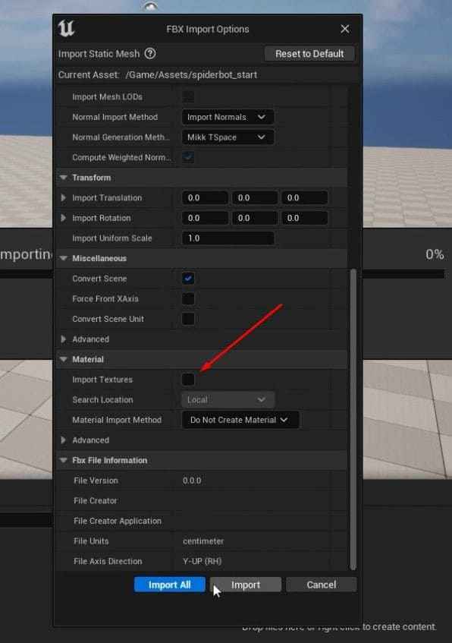Edit Import Rotation middle value field
This screenshot has width=452, height=643.
pyautogui.click(x=255, y=218)
